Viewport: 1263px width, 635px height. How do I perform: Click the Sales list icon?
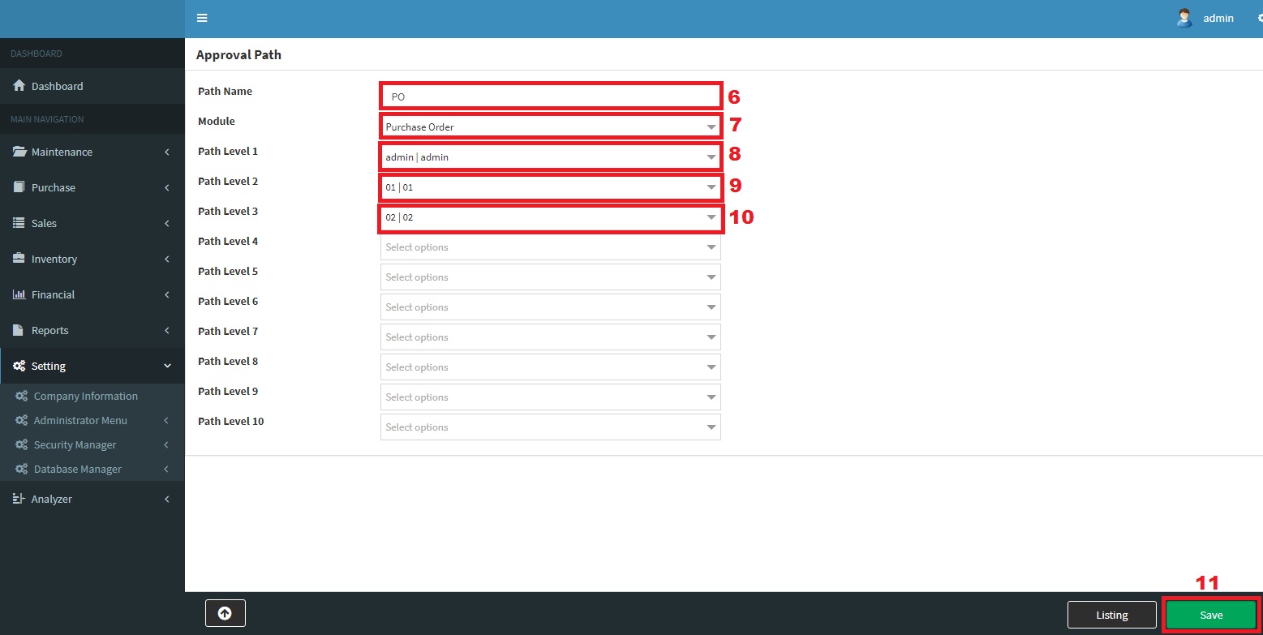[x=19, y=223]
